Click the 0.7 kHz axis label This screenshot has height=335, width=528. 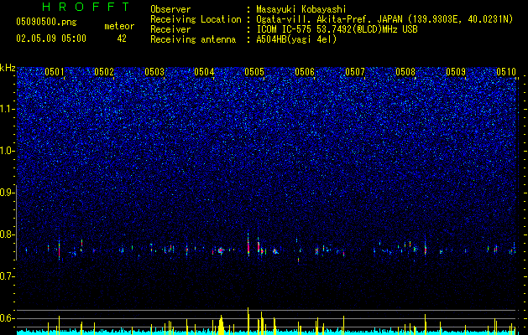[x=7, y=276]
